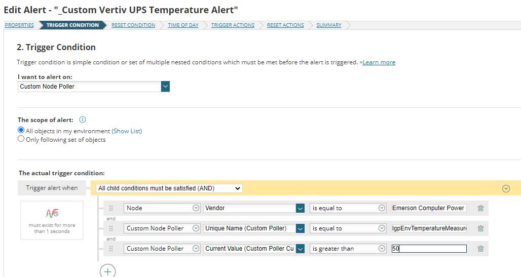Click the scope of alert info icon

click(83, 120)
